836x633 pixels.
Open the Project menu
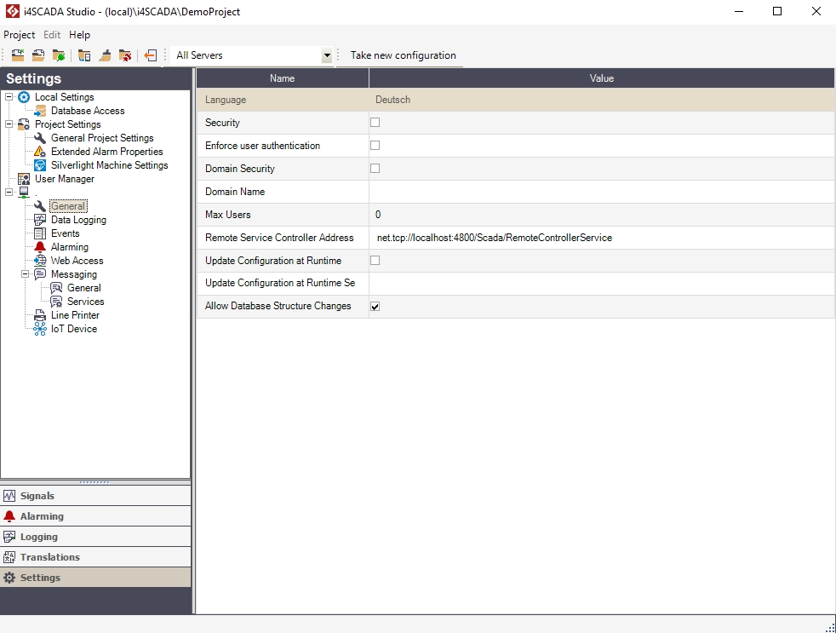point(19,35)
